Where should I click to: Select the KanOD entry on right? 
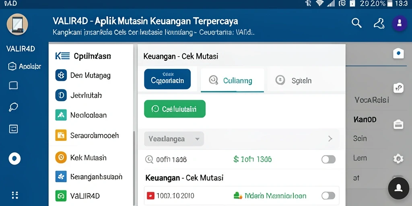[365, 120]
